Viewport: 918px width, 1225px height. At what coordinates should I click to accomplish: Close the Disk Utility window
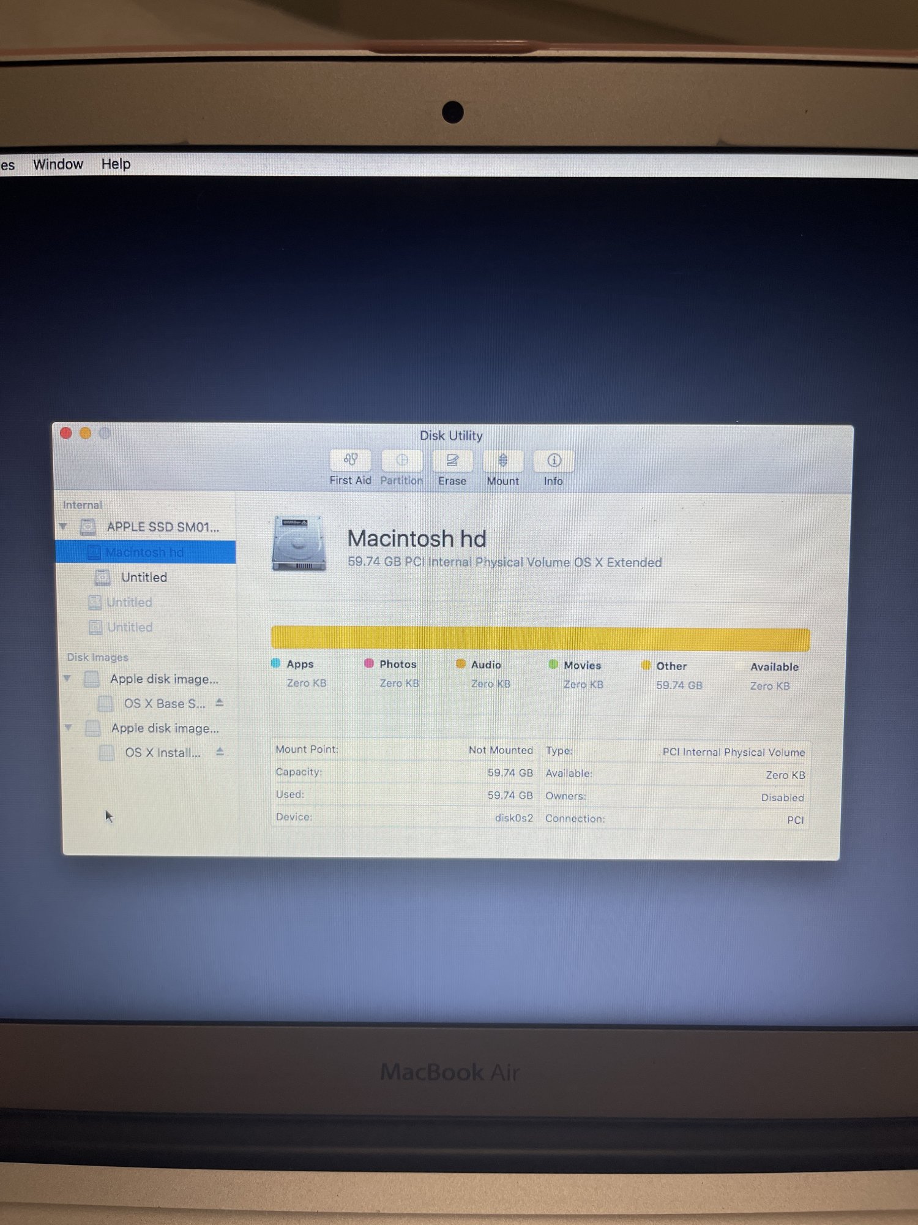point(66,433)
